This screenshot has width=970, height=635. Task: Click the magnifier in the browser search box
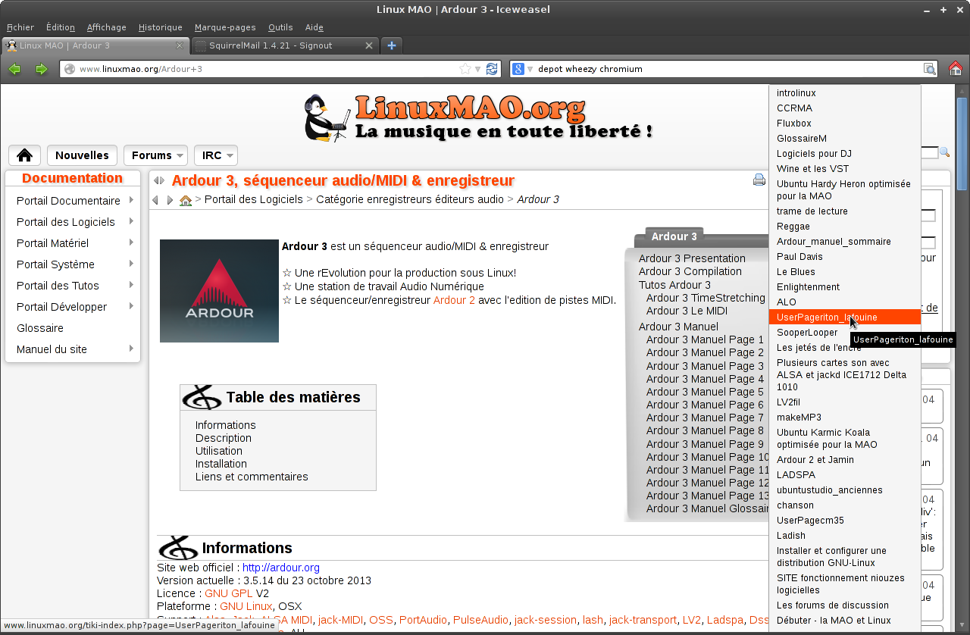[x=929, y=69]
